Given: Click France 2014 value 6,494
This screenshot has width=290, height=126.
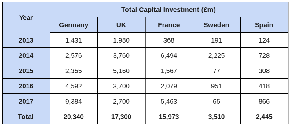Looking at the screenshot, I should 169,55.
